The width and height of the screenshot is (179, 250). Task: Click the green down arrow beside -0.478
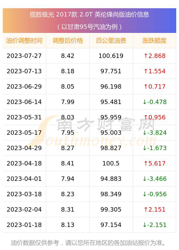pyautogui.click(x=145, y=102)
